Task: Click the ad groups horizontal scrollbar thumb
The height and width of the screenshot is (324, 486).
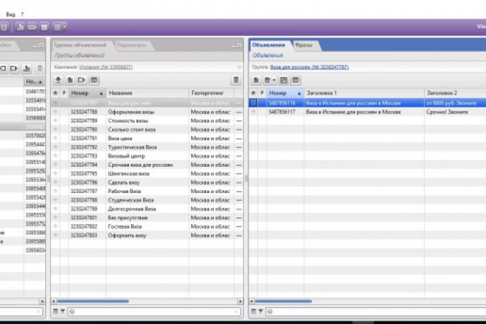Action: pos(92,301)
